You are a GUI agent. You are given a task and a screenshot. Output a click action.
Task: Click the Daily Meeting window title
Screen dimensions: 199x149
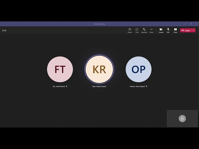[x=99, y=24]
